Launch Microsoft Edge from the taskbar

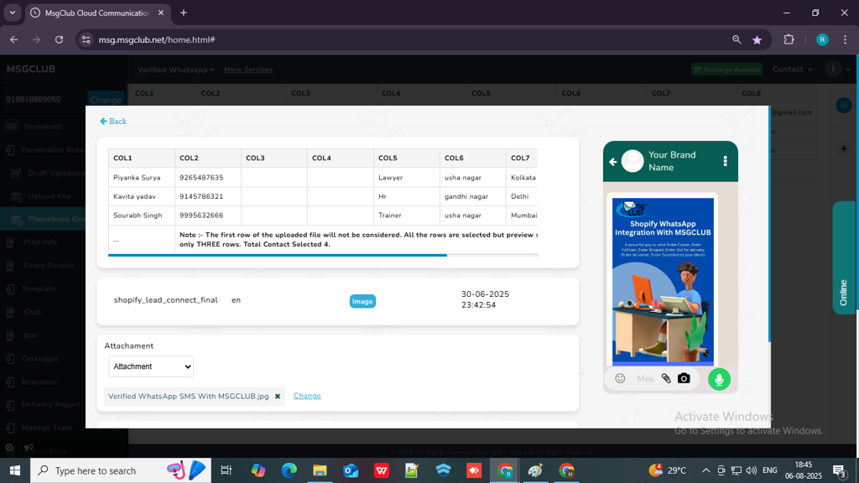289,470
